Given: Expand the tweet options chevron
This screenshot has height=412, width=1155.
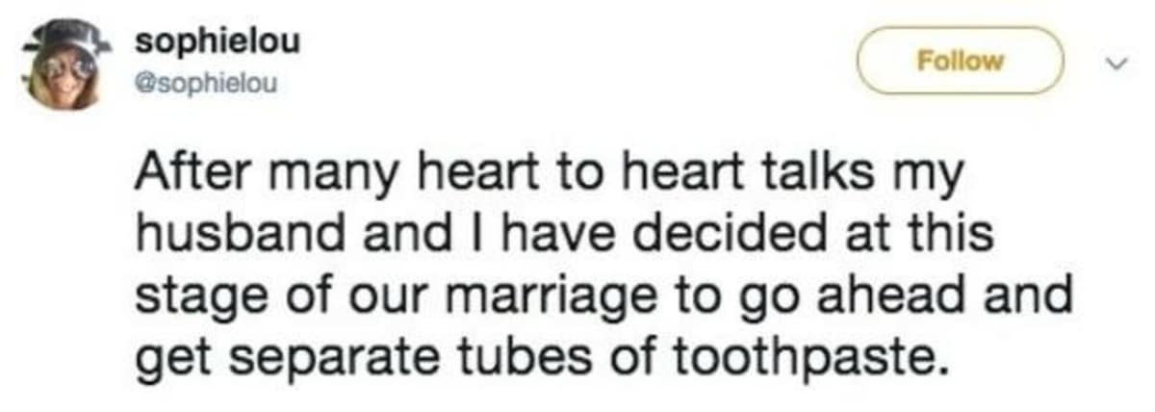Looking at the screenshot, I should click(1118, 64).
